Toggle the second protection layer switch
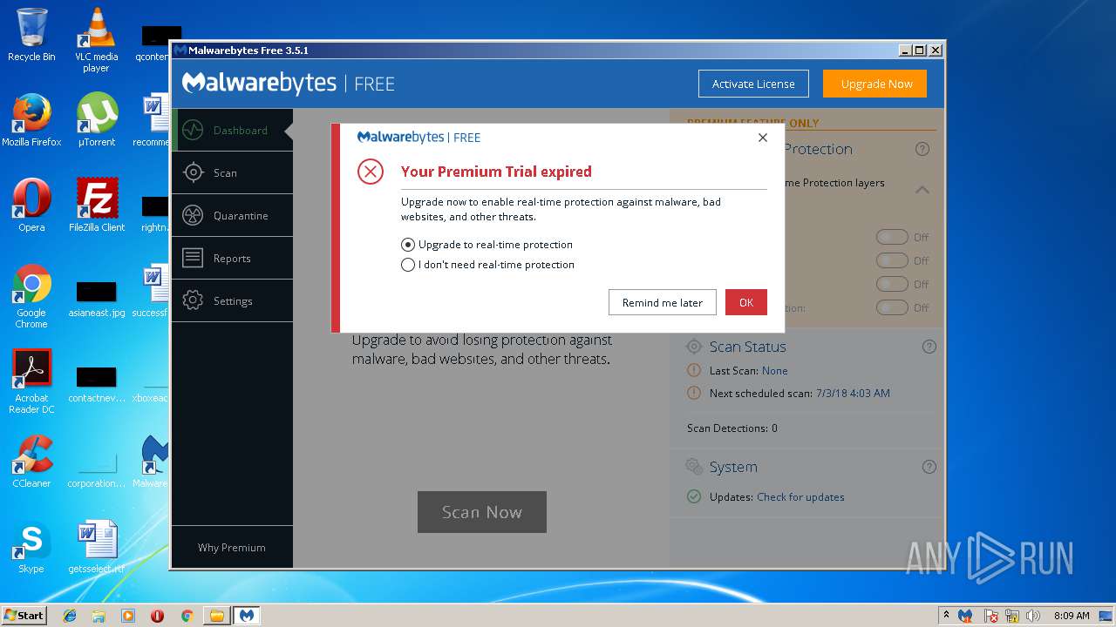This screenshot has width=1116, height=627. click(892, 260)
